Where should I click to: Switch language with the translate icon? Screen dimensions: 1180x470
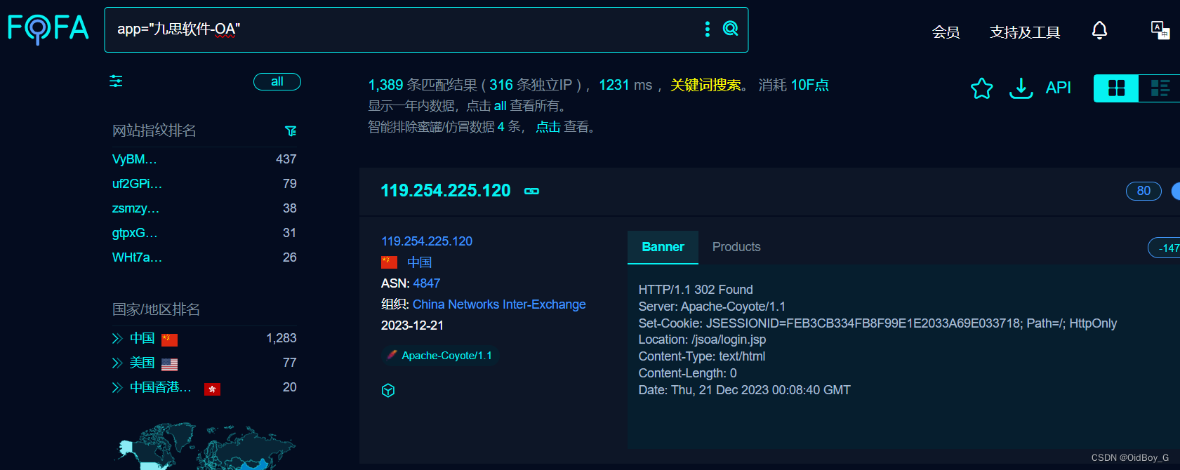click(1160, 30)
